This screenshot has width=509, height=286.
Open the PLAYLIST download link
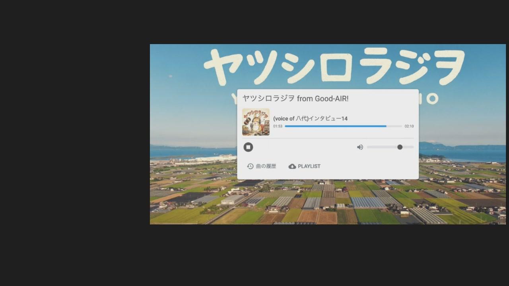(304, 166)
